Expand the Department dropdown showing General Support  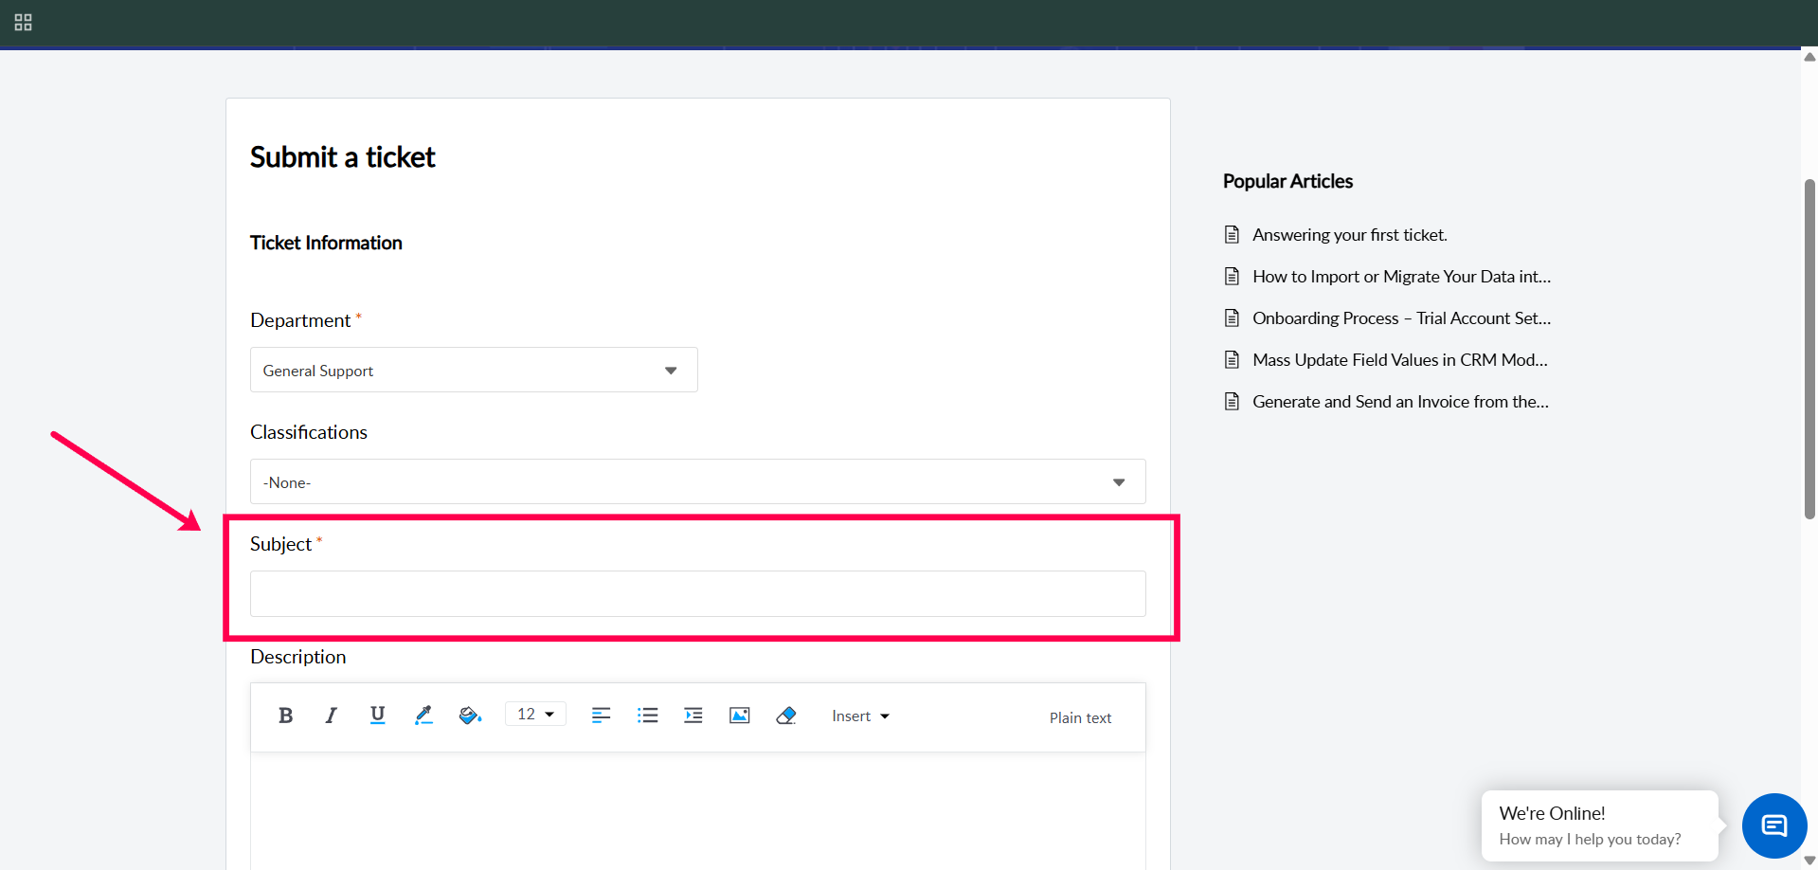[x=474, y=371]
